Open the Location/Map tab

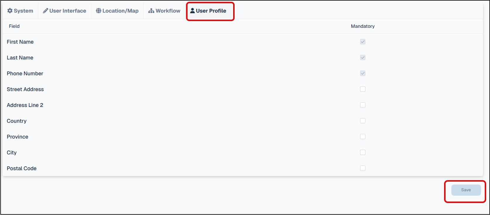tap(117, 11)
